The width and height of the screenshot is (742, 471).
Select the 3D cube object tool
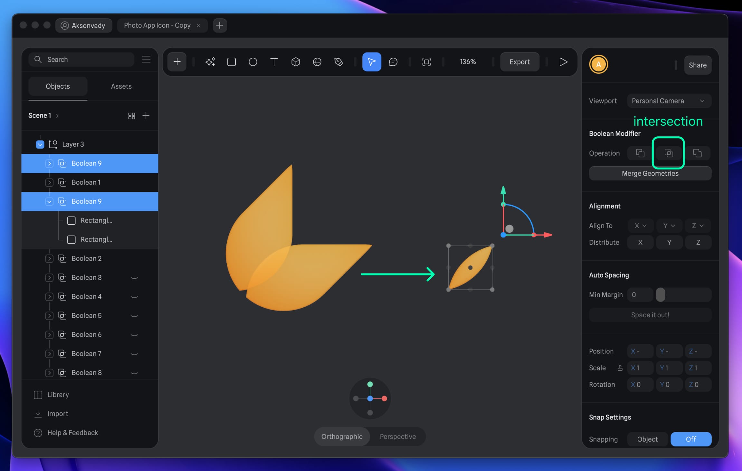[x=295, y=62]
